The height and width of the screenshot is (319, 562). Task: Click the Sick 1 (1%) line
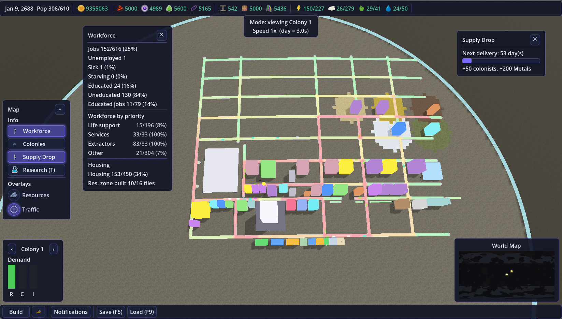(102, 67)
